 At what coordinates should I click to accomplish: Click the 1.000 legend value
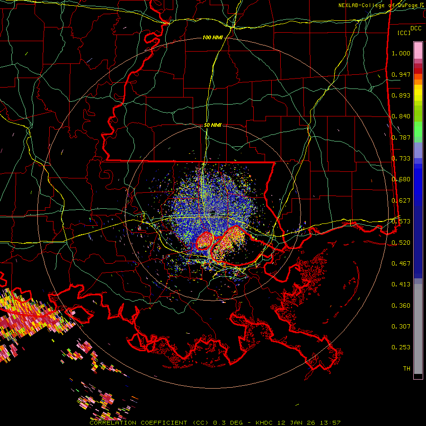(x=401, y=53)
